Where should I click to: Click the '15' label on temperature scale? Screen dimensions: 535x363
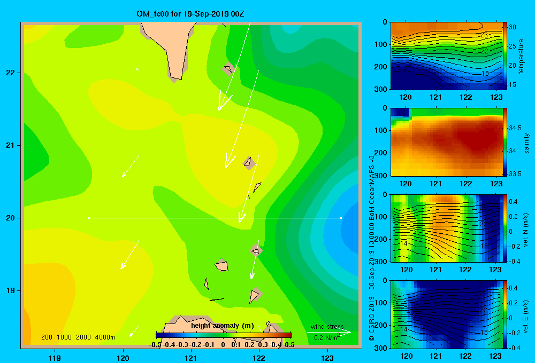pos(513,85)
